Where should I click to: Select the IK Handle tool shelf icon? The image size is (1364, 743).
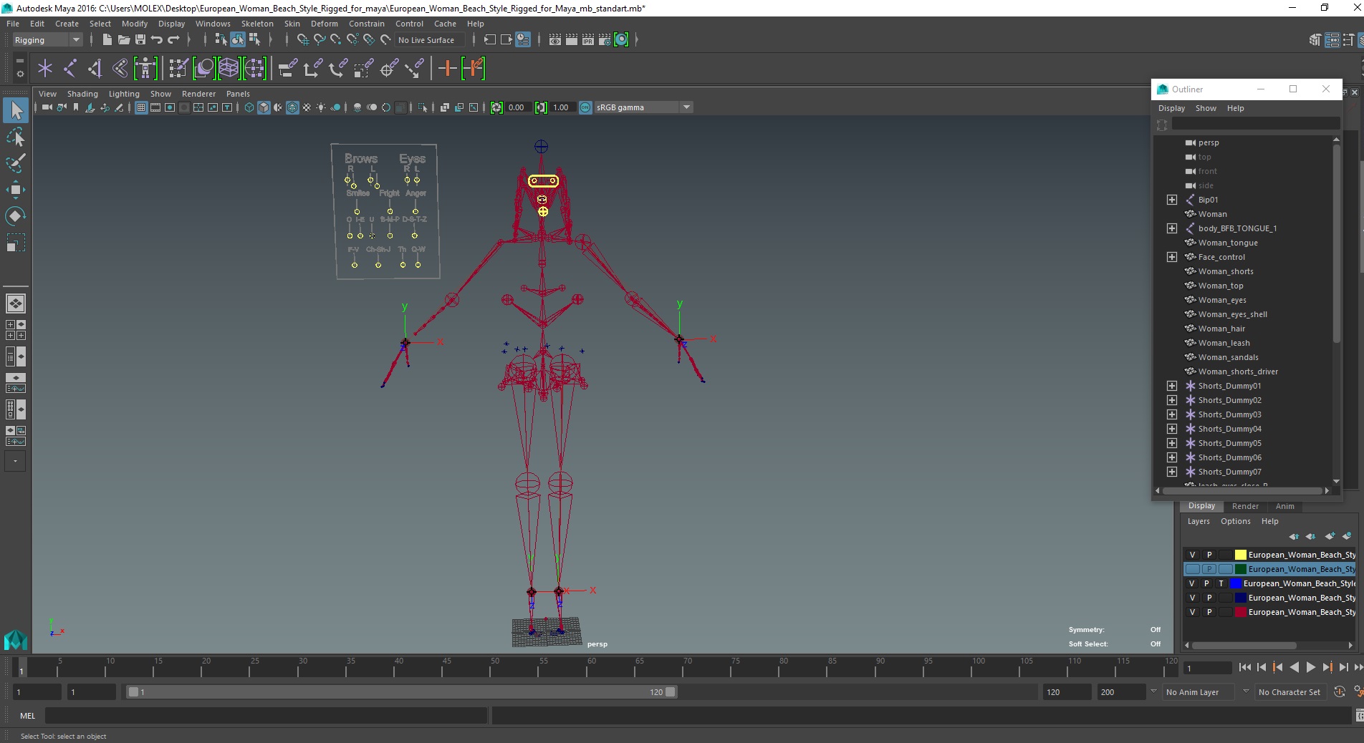(95, 69)
